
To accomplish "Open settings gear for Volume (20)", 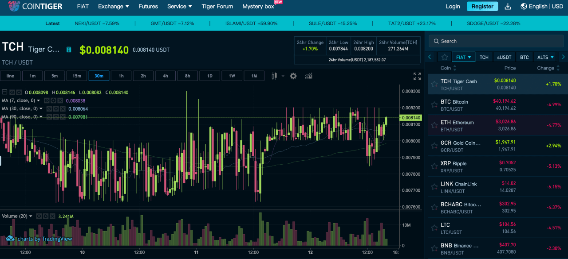I will tap(45, 216).
